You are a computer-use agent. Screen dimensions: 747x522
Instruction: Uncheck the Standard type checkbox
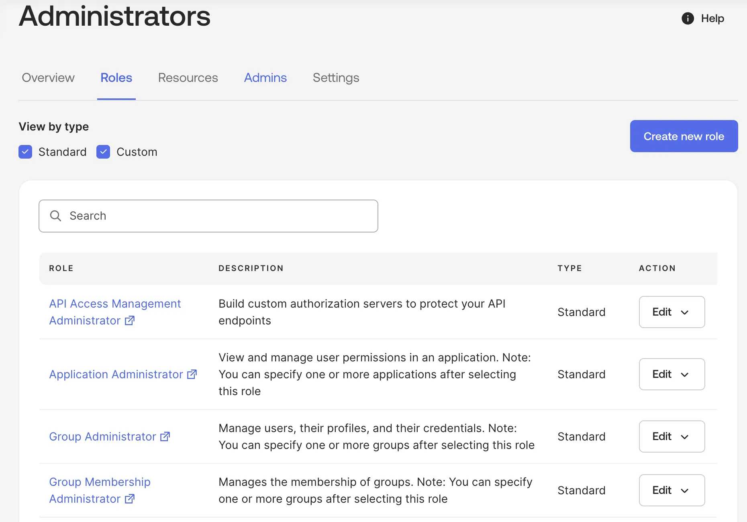click(25, 152)
